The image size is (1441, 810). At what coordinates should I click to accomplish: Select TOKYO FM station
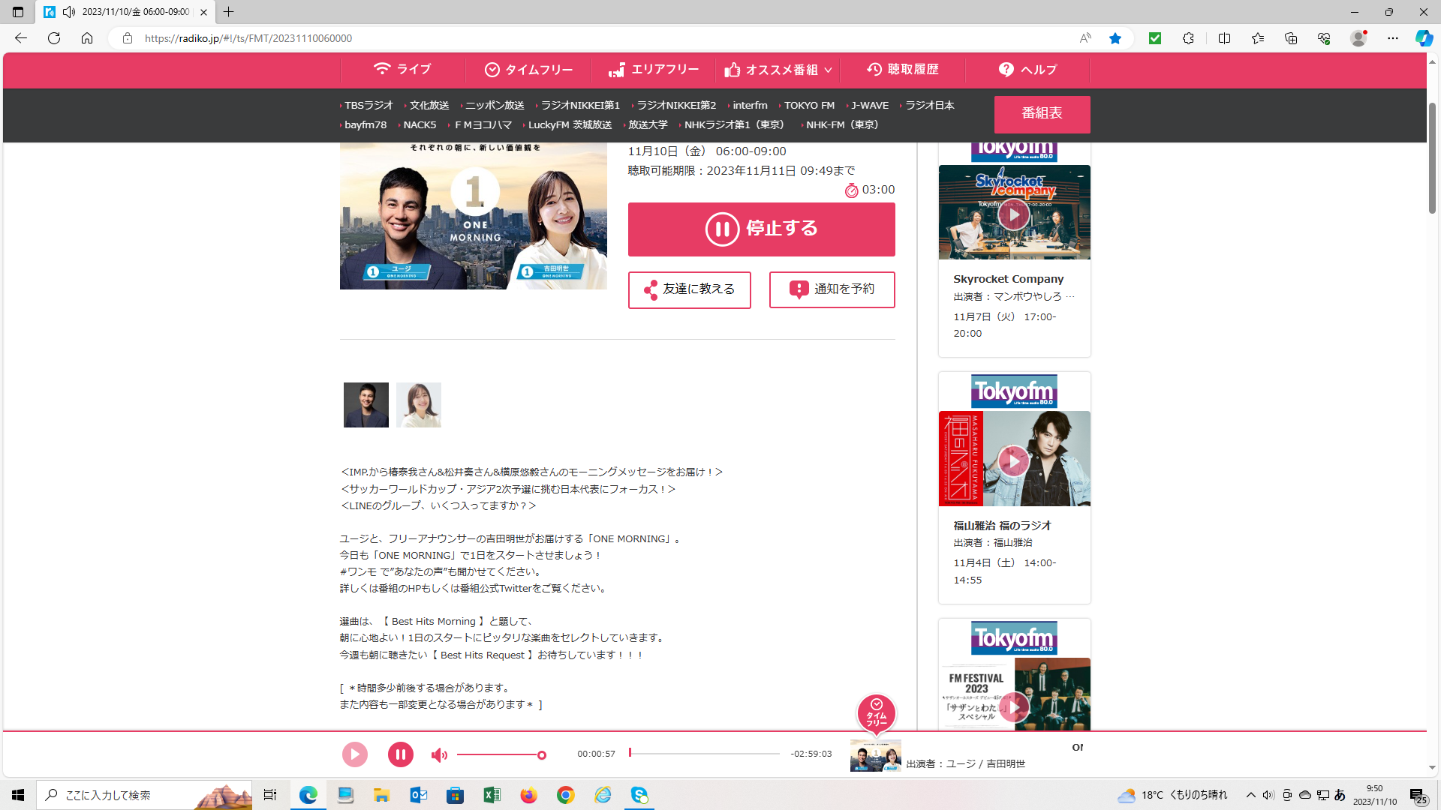[808, 106]
